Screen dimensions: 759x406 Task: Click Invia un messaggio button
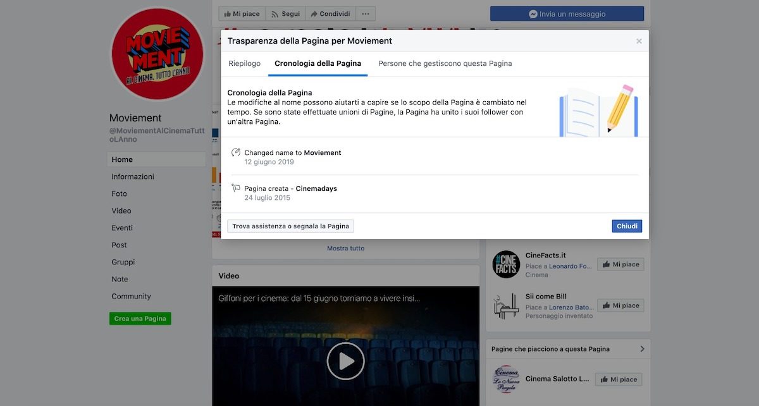[x=567, y=14]
